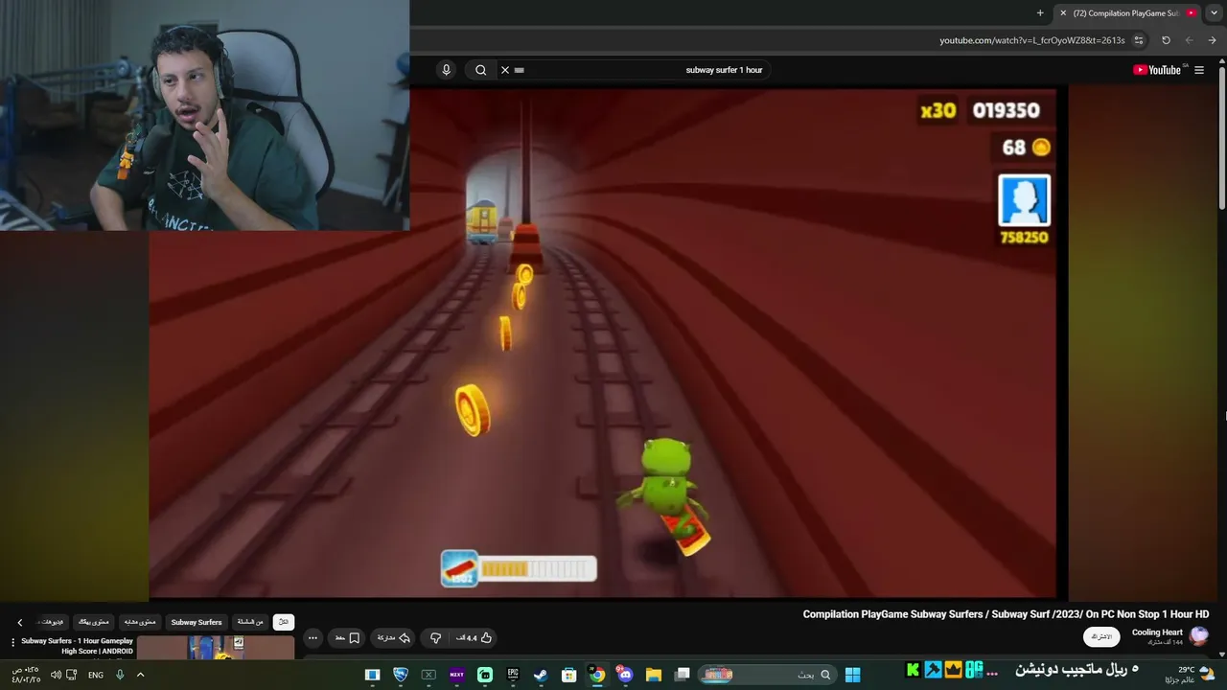Screen dimensions: 1227x690
Task: Dislike the video with thumbs down
Action: 435,638
